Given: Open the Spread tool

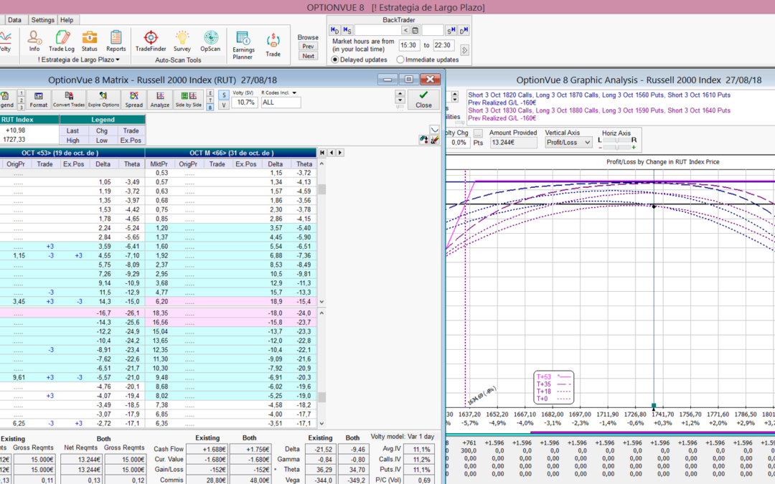Looking at the screenshot, I should 133,99.
